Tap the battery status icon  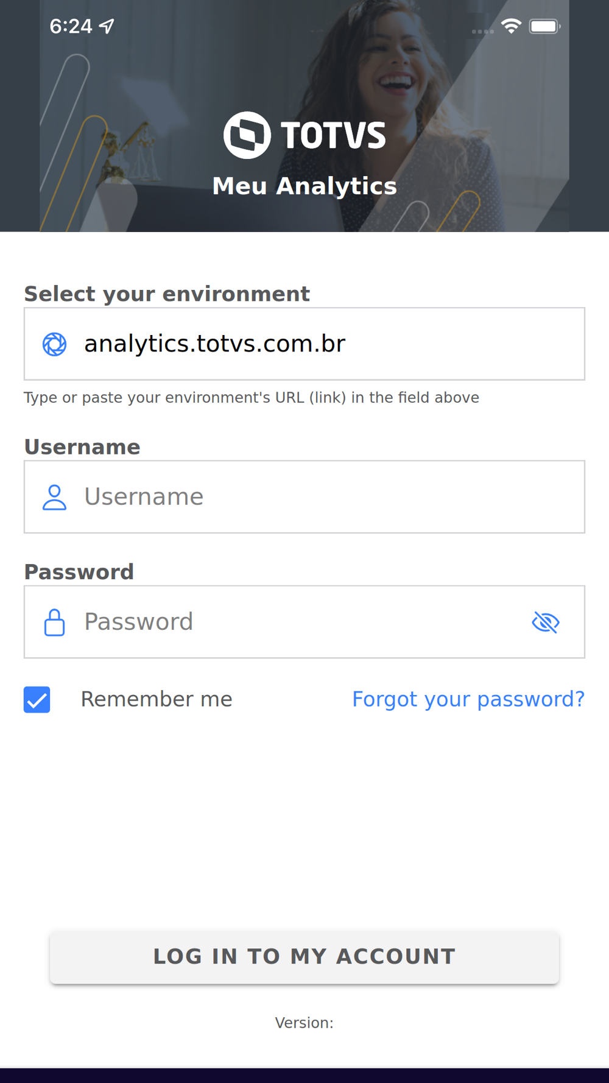(544, 26)
